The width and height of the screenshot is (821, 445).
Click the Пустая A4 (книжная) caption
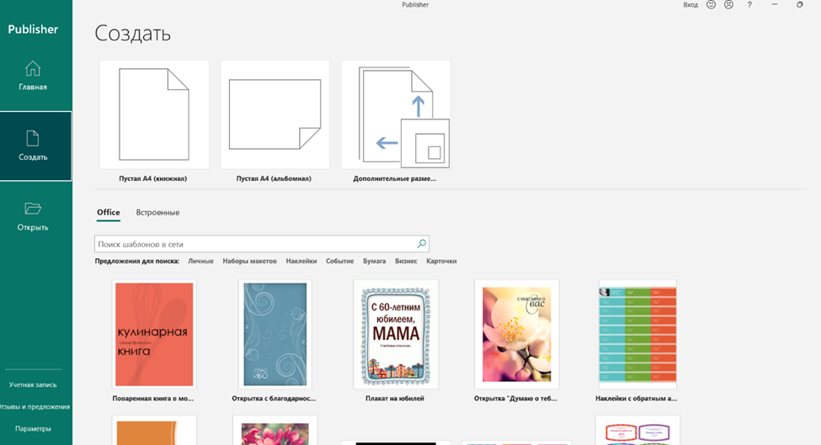click(153, 178)
